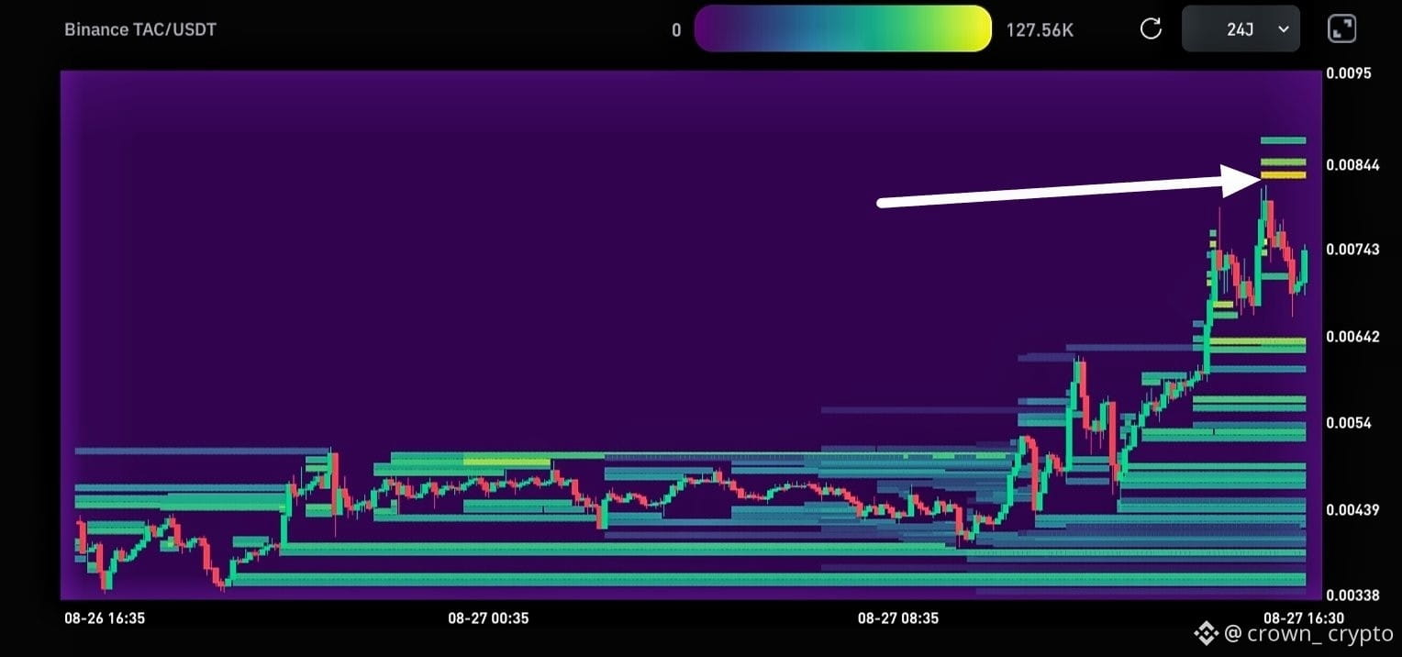Open the 24J timeframe dropdown
The width and height of the screenshot is (1402, 657).
click(x=1241, y=28)
